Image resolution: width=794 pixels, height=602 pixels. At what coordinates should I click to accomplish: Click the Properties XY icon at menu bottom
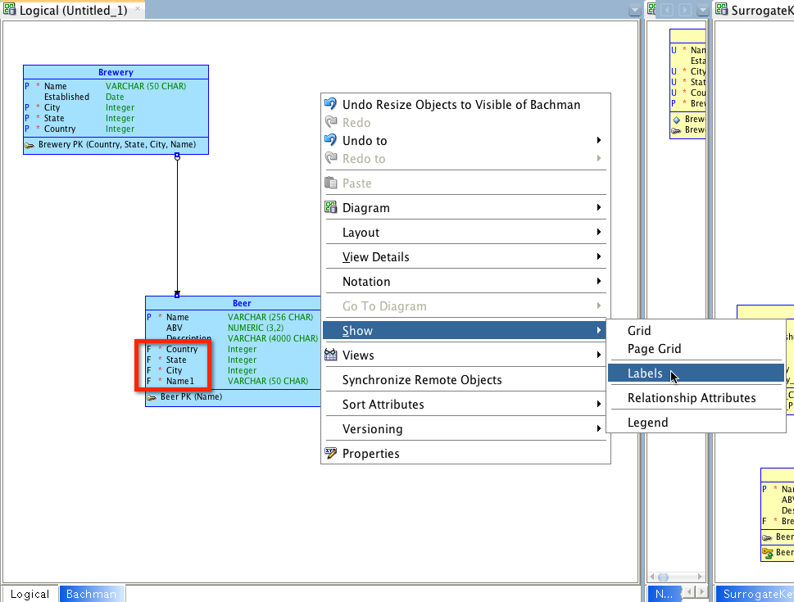tap(331, 453)
